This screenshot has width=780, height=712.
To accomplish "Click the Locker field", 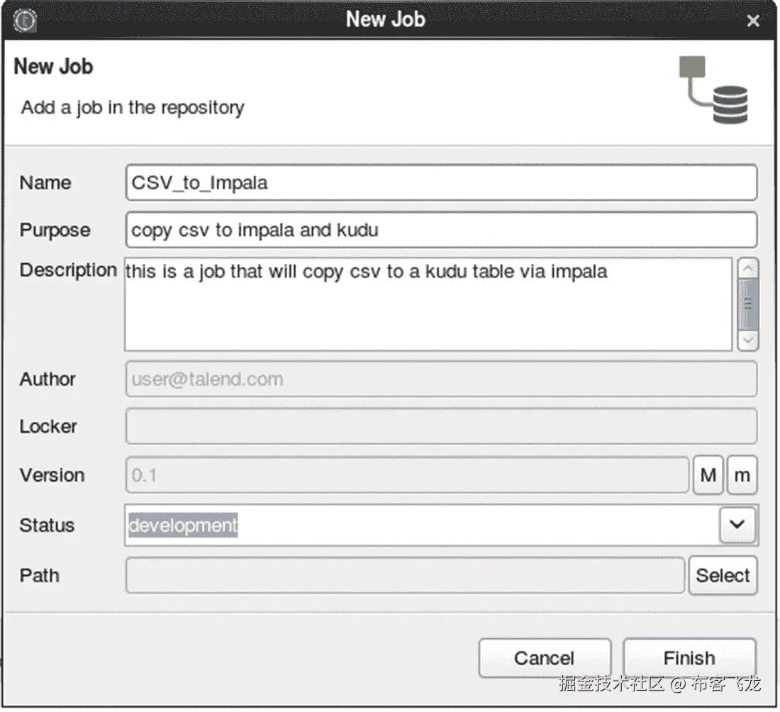I will (x=441, y=426).
